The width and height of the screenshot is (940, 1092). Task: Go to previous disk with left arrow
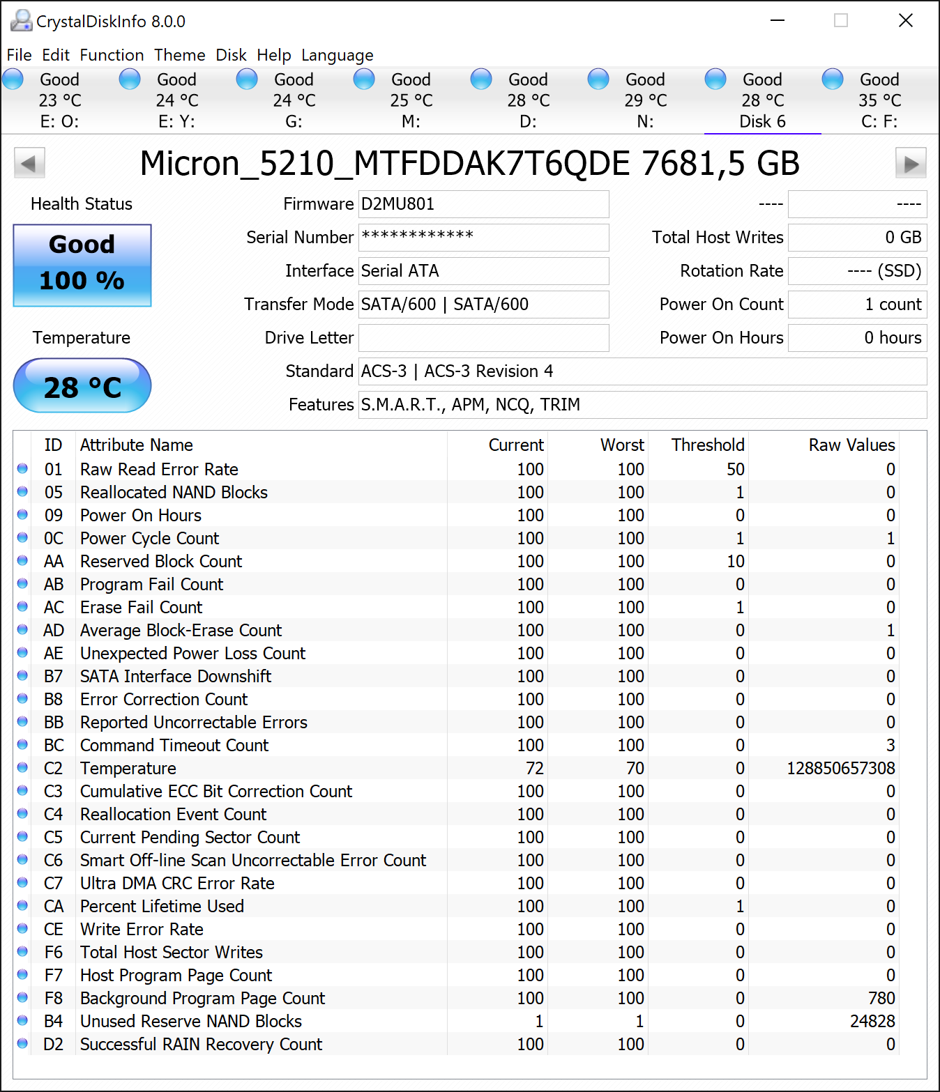tap(29, 164)
